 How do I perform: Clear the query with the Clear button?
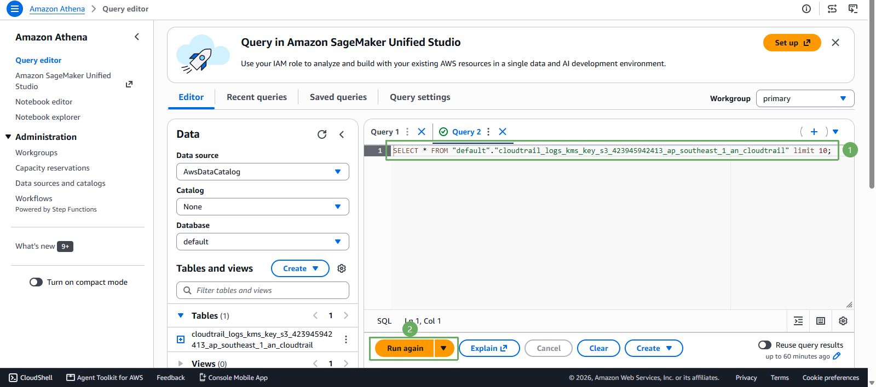tap(598, 348)
